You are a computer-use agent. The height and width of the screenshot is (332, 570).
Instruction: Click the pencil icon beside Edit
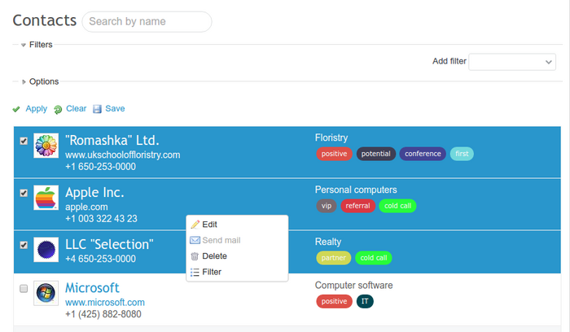click(195, 225)
